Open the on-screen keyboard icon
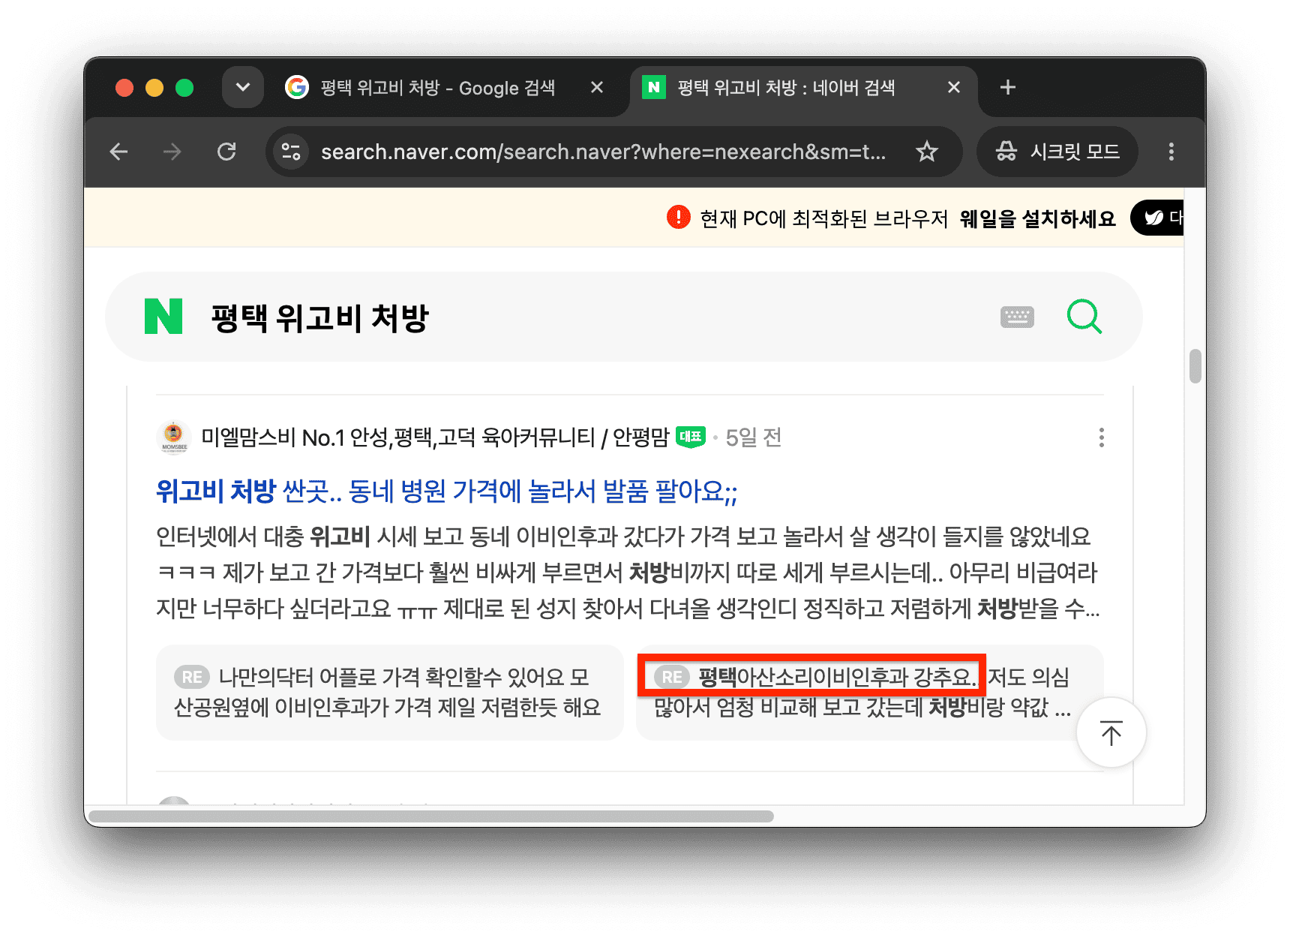Screen dimensions: 1290x938 point(1017,317)
